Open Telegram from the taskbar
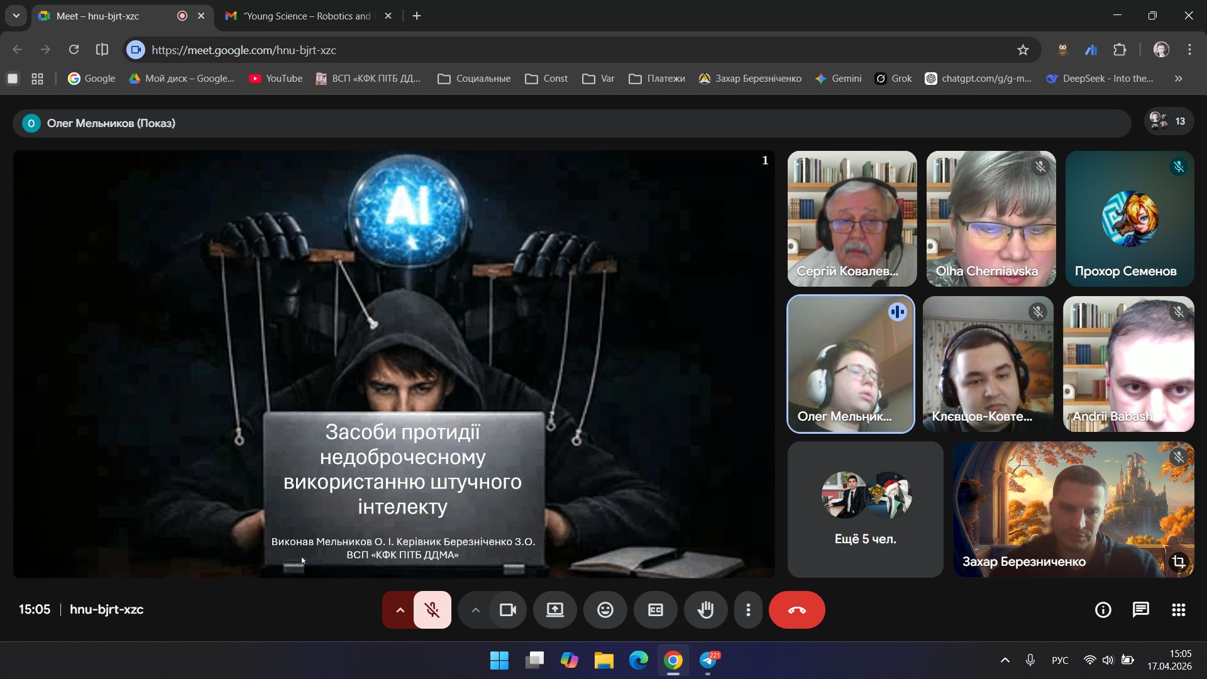 [x=709, y=660]
